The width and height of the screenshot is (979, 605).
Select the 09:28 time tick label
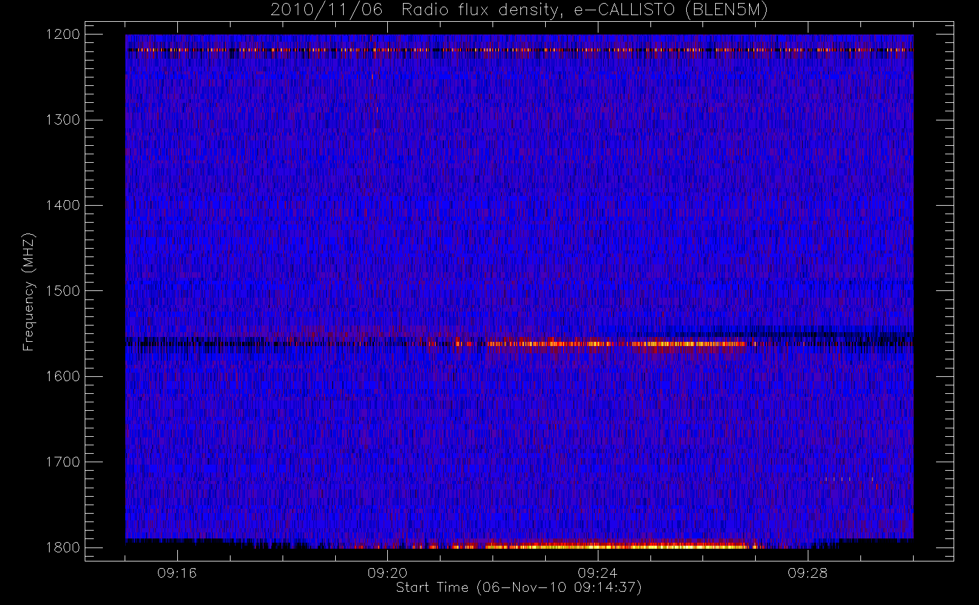(x=807, y=573)
